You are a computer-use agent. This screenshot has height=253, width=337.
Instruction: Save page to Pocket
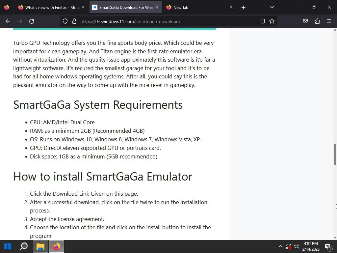[x=305, y=21]
